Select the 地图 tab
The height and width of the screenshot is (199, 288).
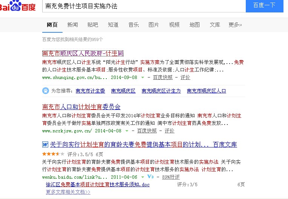195,25
